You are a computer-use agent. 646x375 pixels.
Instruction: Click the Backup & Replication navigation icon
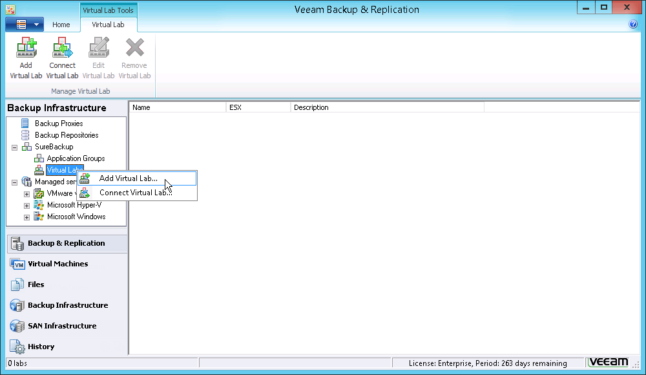17,243
